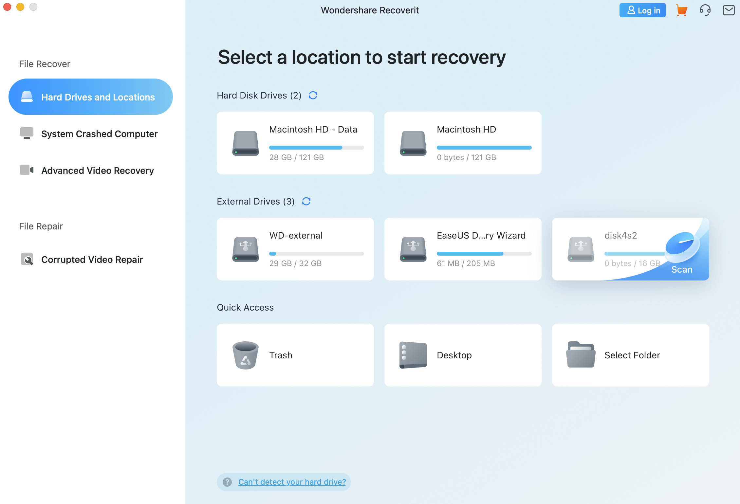740x504 pixels.
Task: Click the 61 MB / 205 MB text
Action: pyautogui.click(x=466, y=263)
